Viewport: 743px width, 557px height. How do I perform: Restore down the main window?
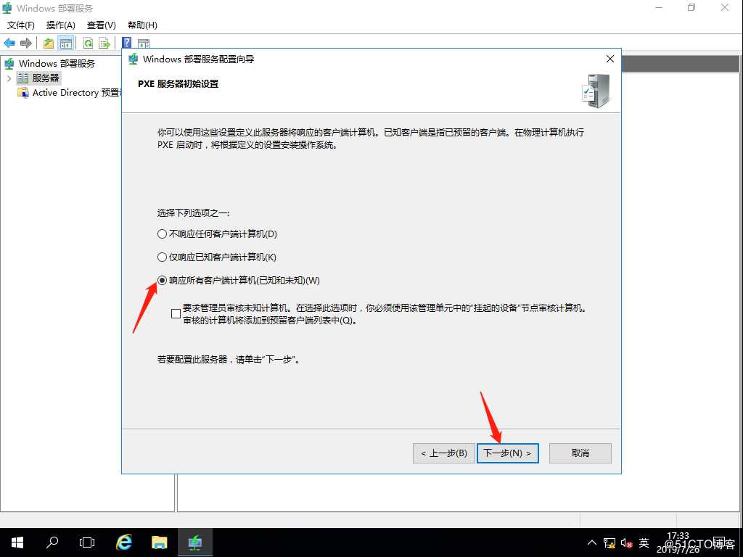coord(691,7)
